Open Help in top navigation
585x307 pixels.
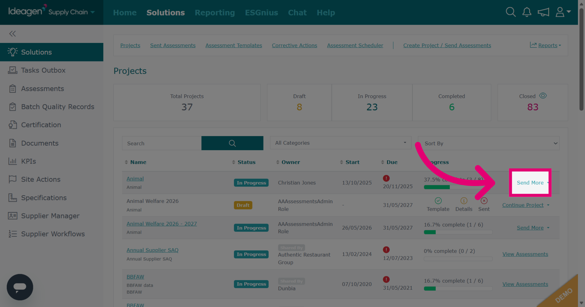tap(326, 12)
